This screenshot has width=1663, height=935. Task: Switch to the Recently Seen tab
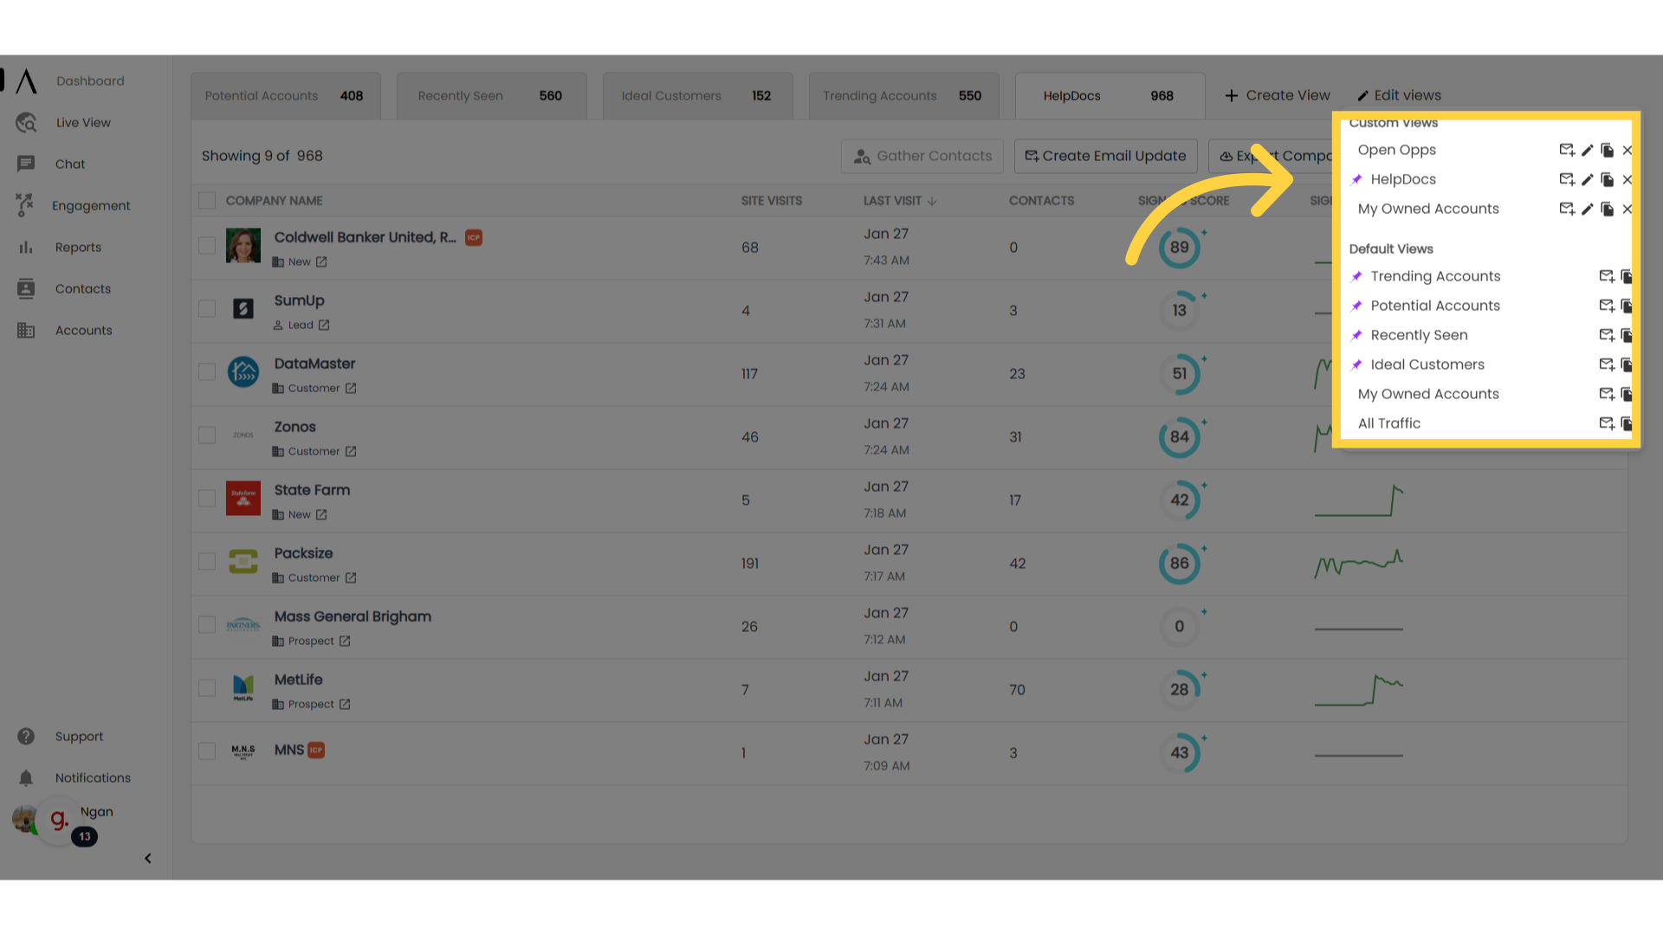[492, 96]
